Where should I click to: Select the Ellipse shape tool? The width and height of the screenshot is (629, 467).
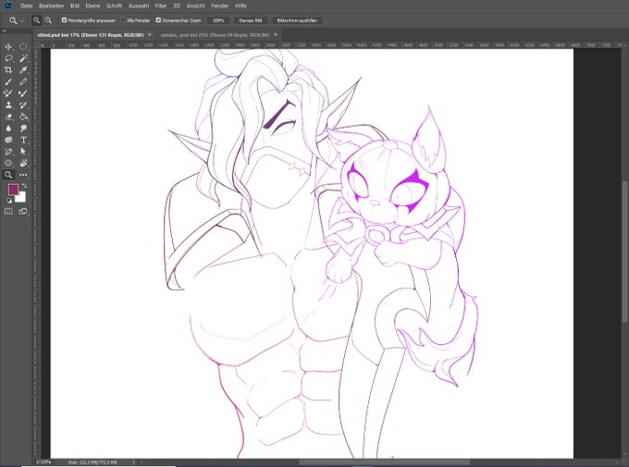(8, 163)
